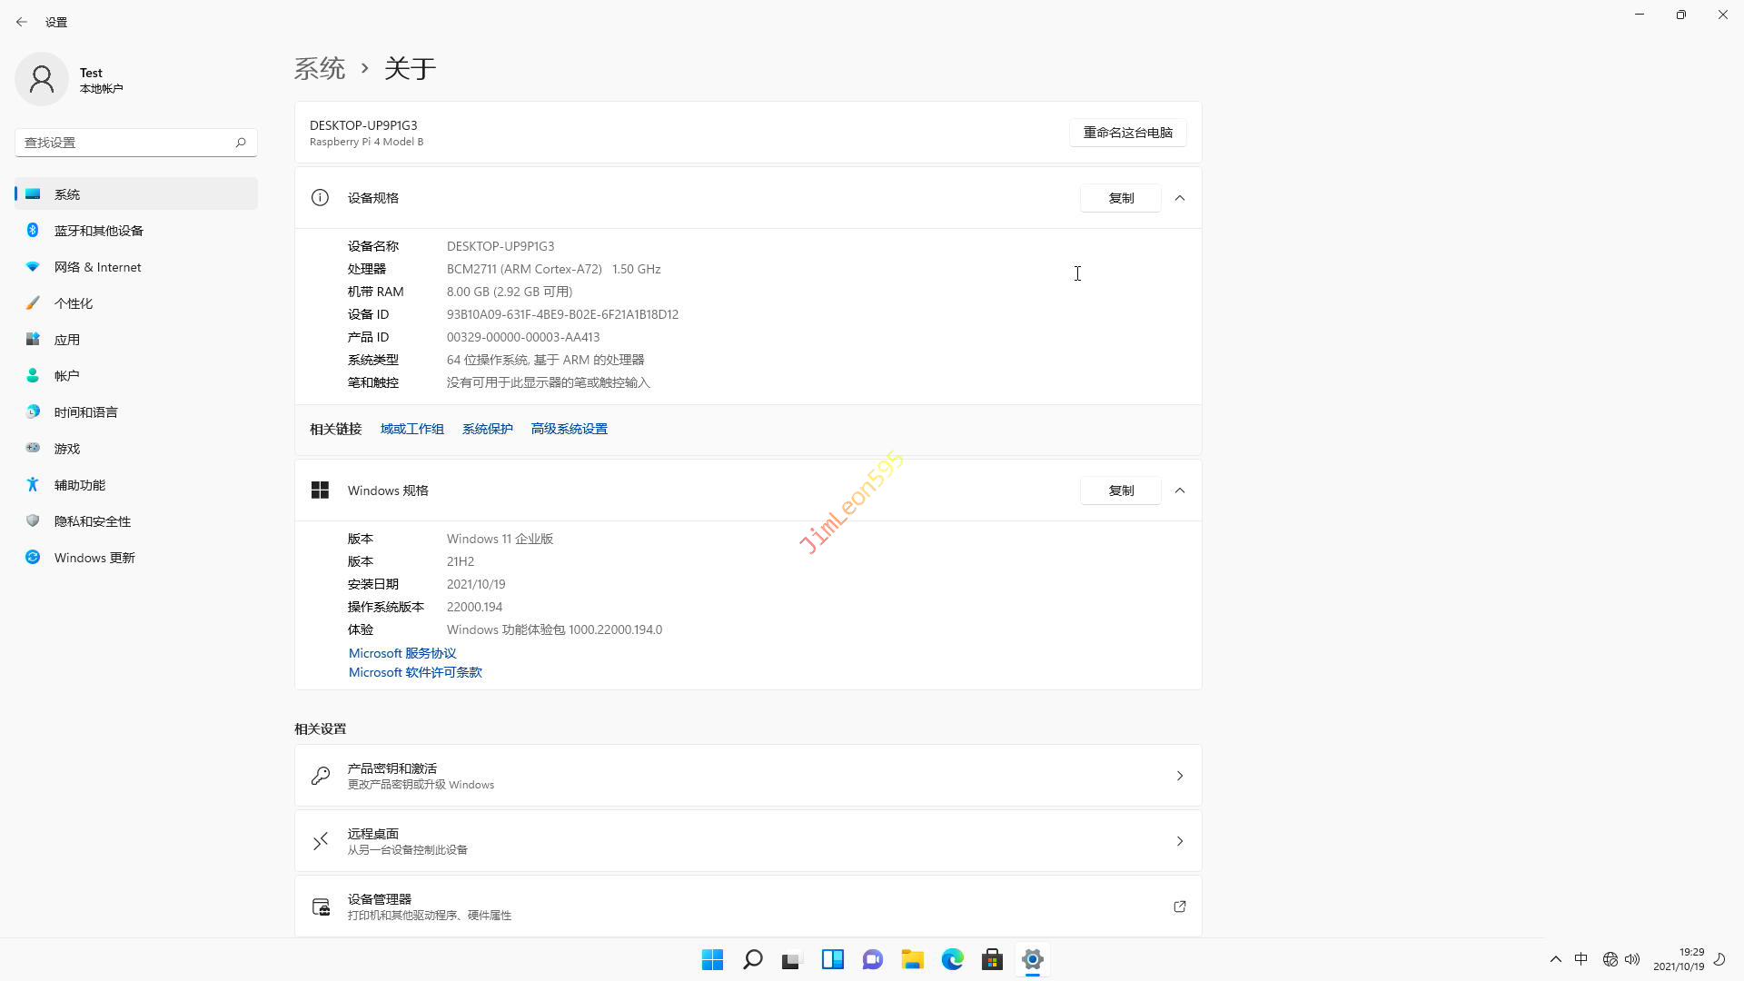Image resolution: width=1744 pixels, height=981 pixels.
Task: Open Accessibility settings in sidebar
Action: click(79, 485)
